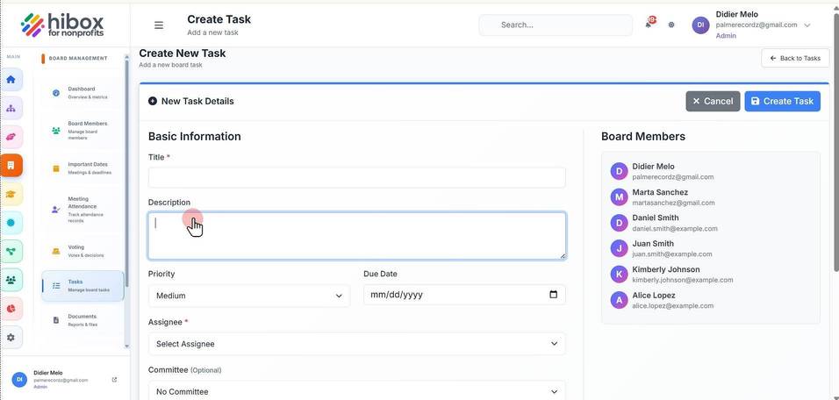
Task: Click martasanchez@gmail.com in Board Members
Action: (x=673, y=203)
